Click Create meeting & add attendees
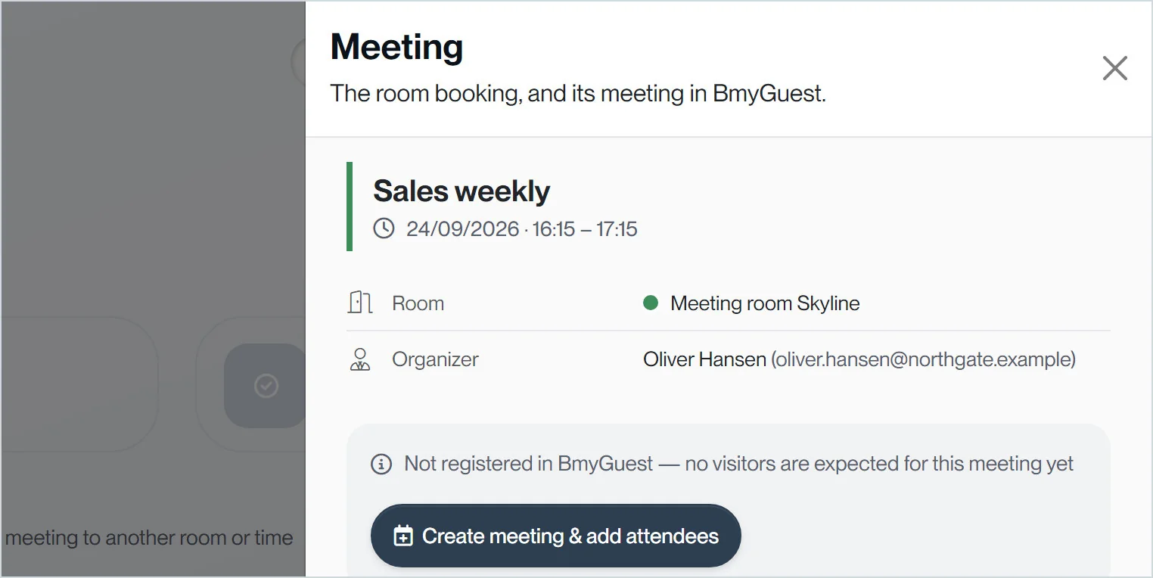Image resolution: width=1153 pixels, height=578 pixels. click(x=555, y=536)
